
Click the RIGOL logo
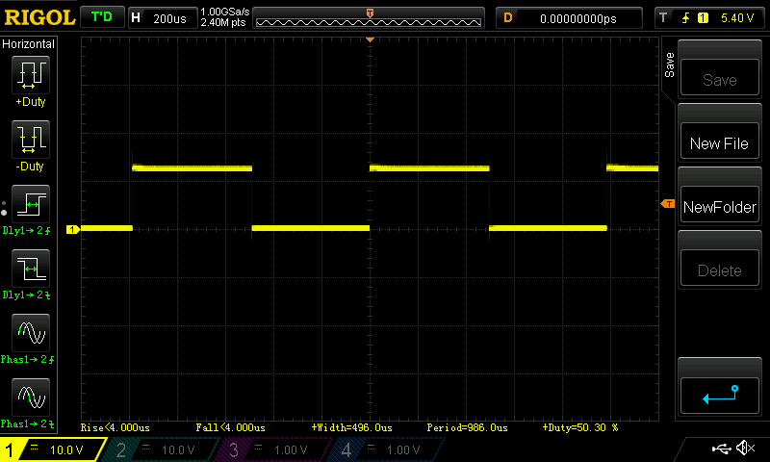(x=39, y=17)
